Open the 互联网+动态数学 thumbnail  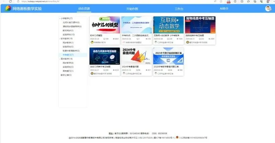(168, 25)
